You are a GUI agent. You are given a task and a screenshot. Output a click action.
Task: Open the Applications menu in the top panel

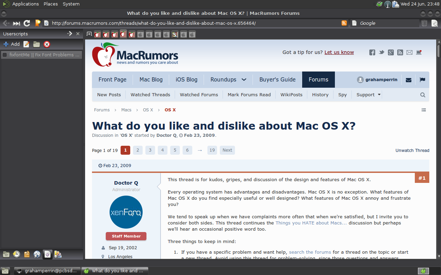click(25, 4)
